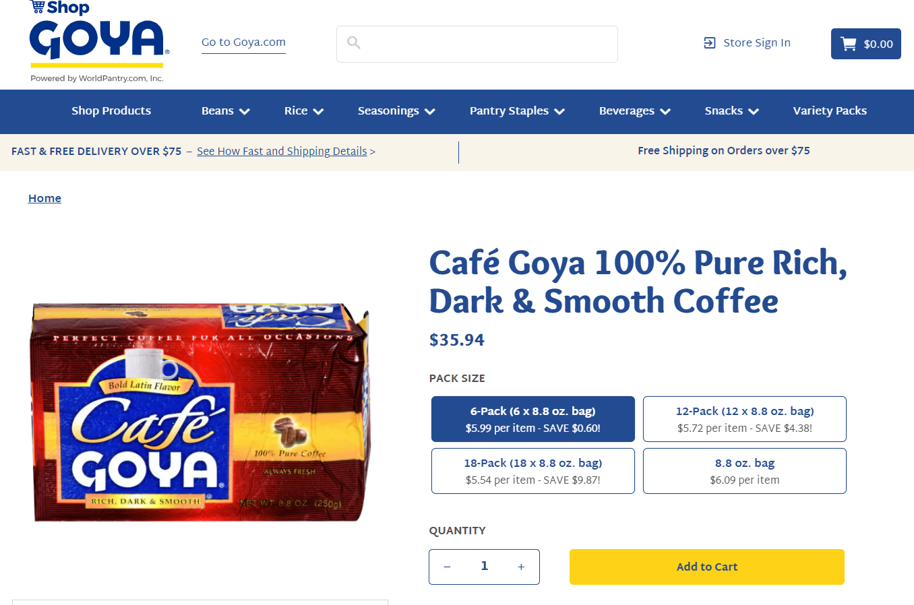Select the single 8.8 oz. bag option
The width and height of the screenshot is (914, 605).
[x=745, y=471]
